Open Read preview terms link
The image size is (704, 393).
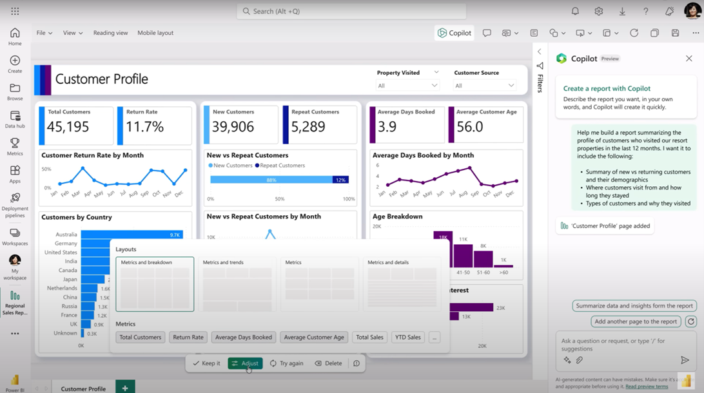[647, 387]
